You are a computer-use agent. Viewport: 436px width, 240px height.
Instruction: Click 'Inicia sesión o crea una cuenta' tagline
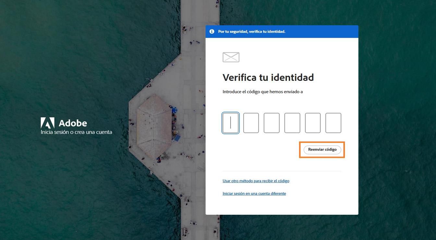[76, 132]
